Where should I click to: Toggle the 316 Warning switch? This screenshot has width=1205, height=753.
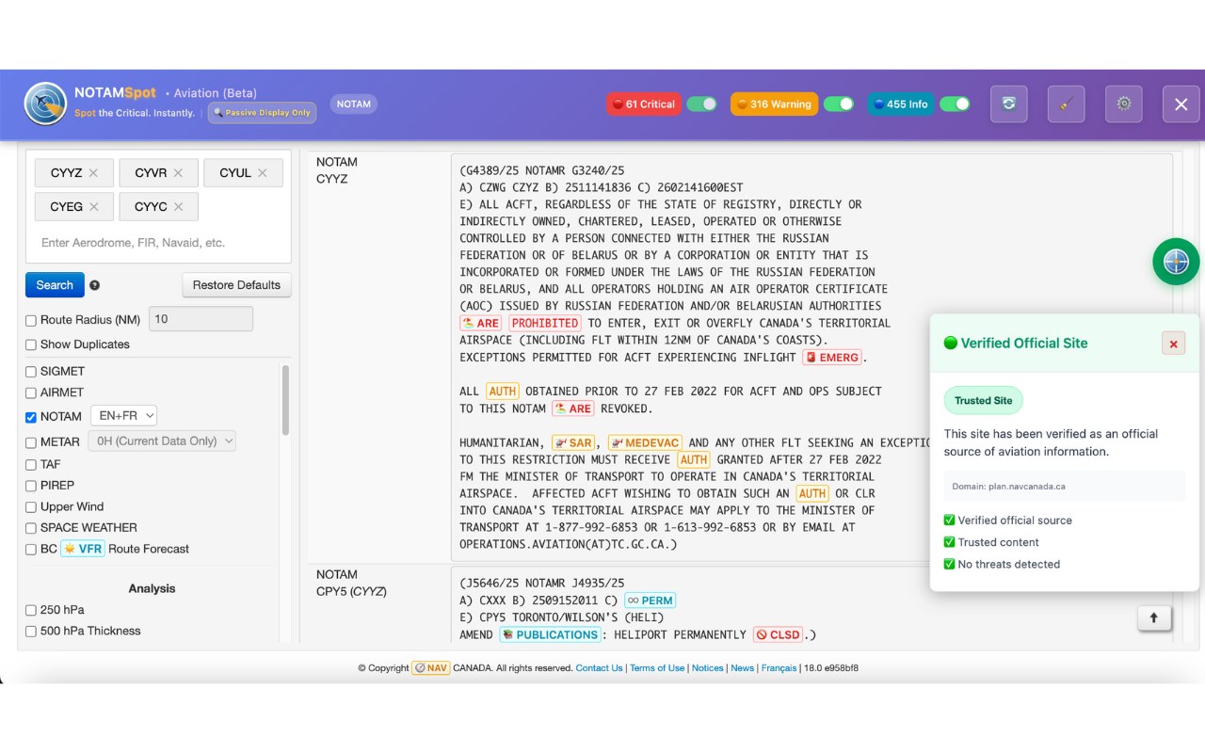tap(839, 104)
